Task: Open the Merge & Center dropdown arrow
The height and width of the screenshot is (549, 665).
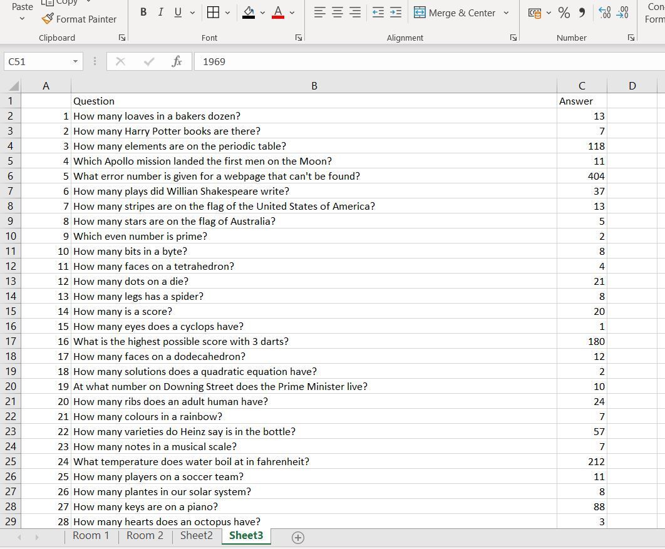Action: point(506,13)
